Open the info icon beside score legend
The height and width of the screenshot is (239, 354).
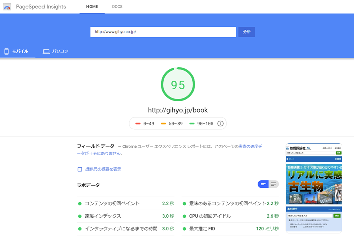(220, 123)
